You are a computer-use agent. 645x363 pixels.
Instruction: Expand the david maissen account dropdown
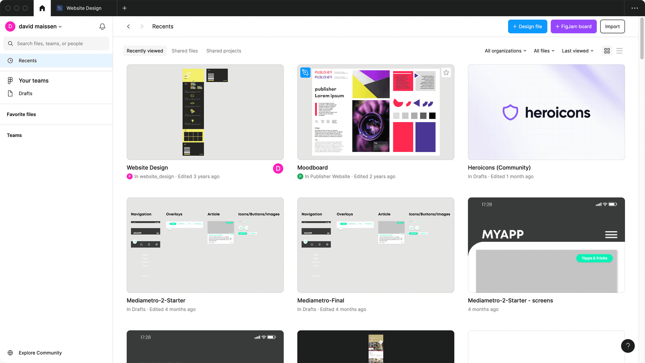pyautogui.click(x=60, y=27)
